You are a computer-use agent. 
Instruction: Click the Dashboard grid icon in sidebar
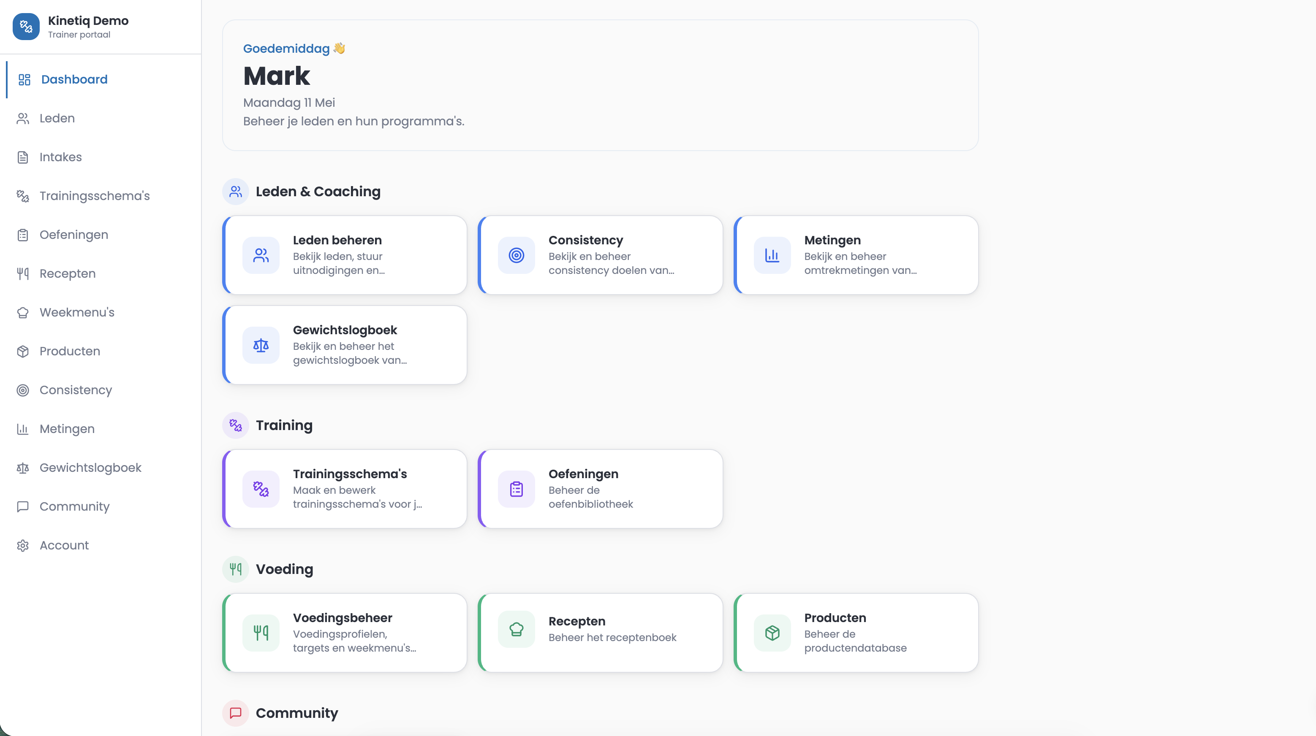coord(24,80)
